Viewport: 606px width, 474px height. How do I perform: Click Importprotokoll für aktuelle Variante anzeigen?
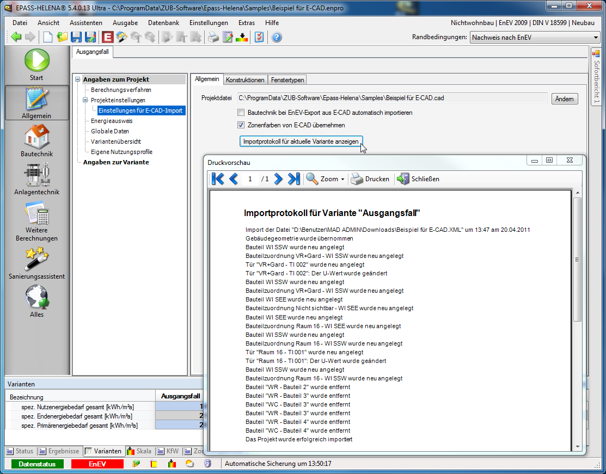pos(301,141)
